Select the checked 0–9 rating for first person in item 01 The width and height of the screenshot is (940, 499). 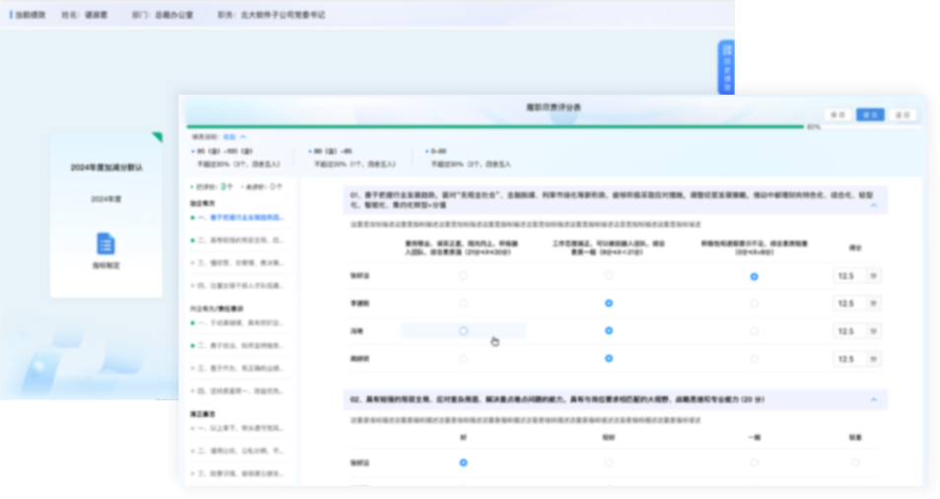755,276
